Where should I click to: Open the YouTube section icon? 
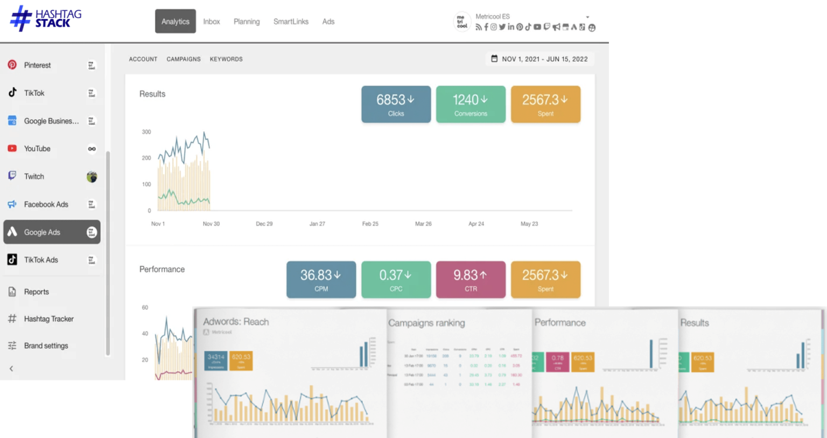12,149
